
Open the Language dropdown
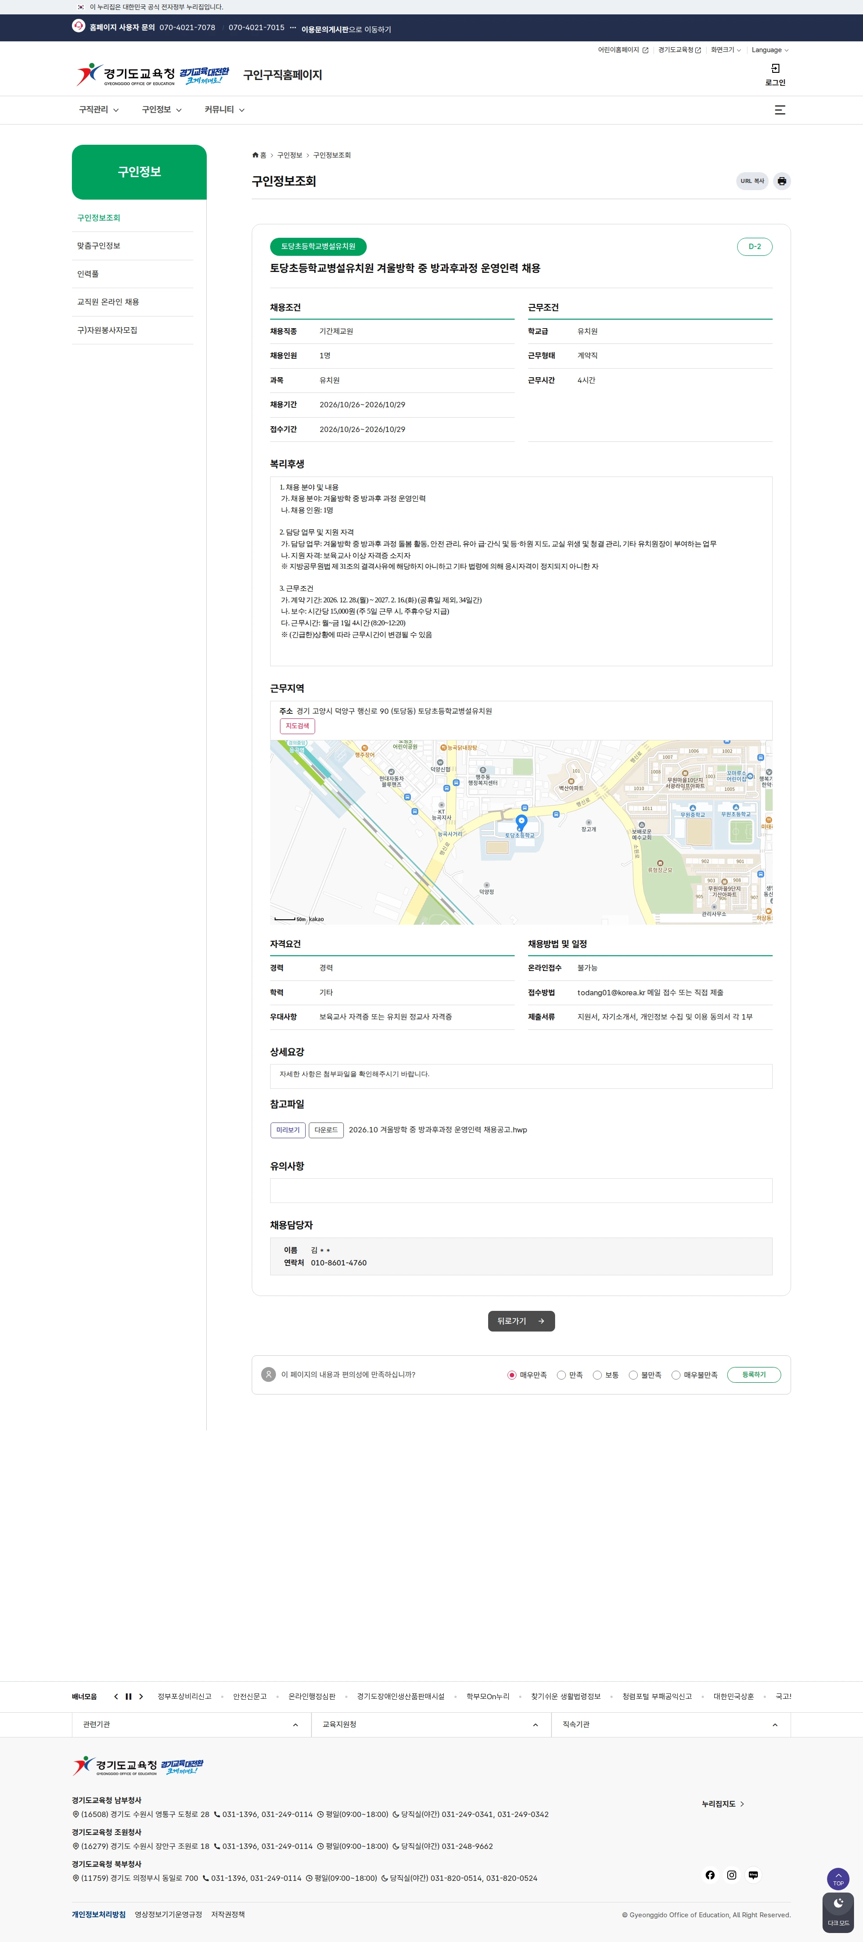[x=770, y=50]
